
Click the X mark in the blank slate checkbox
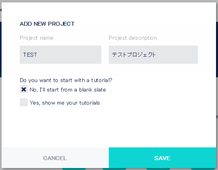pos(24,90)
